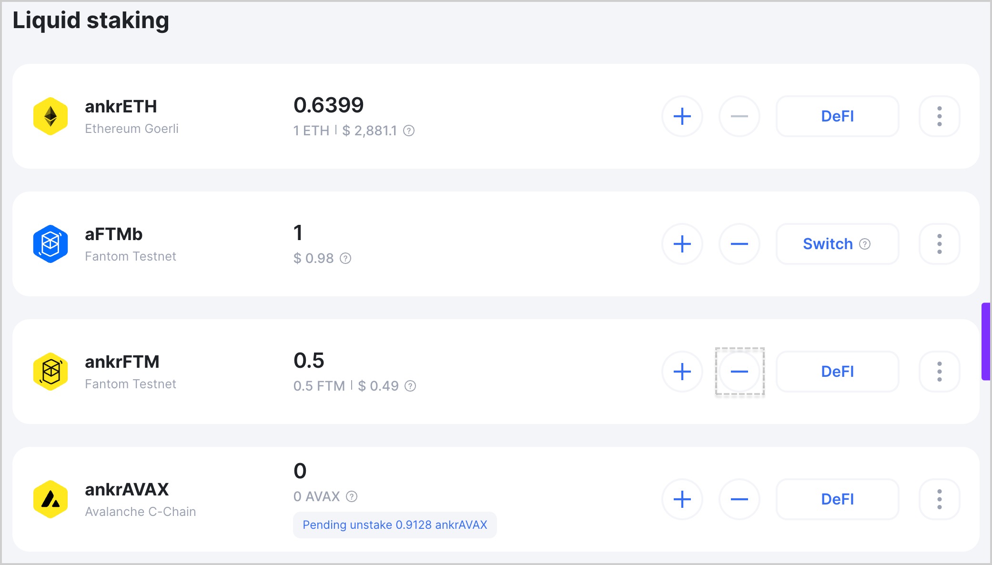Stake more aFTMb with plus button
The width and height of the screenshot is (992, 565).
click(x=682, y=244)
